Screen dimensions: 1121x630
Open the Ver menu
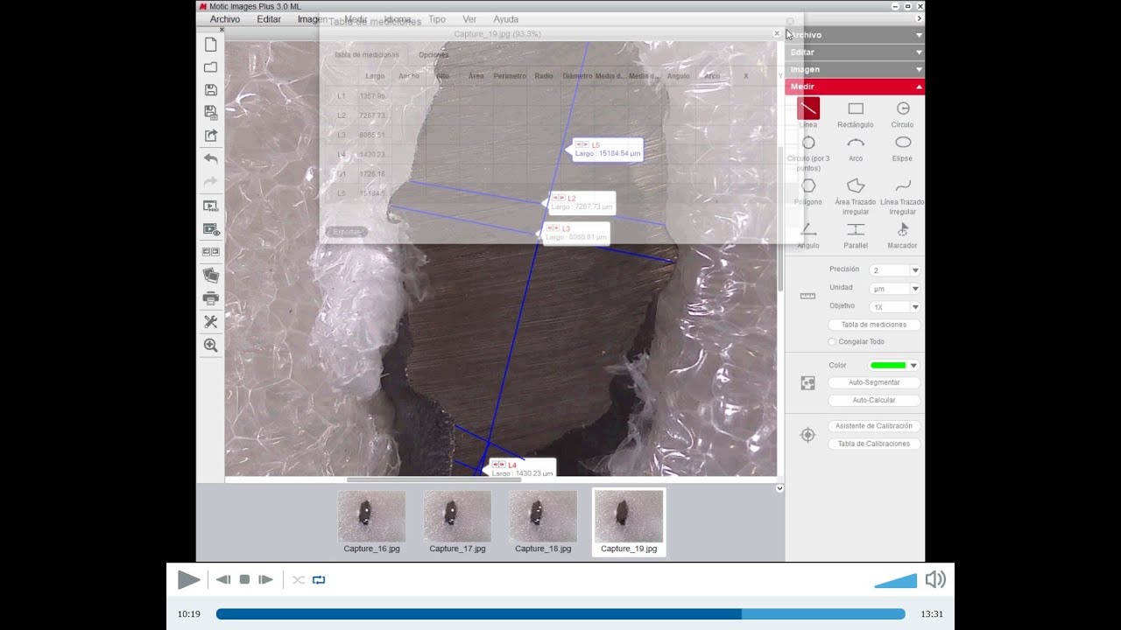tap(469, 19)
